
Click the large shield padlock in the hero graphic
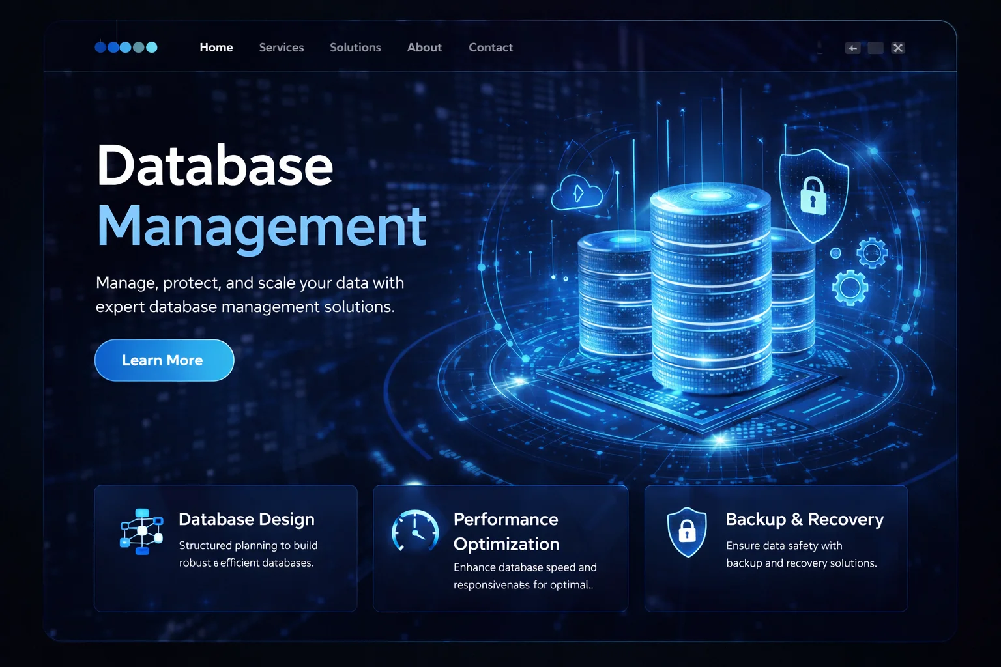click(x=813, y=194)
